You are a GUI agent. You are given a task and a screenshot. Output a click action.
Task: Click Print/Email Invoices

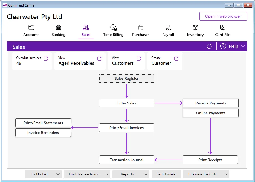point(126,127)
